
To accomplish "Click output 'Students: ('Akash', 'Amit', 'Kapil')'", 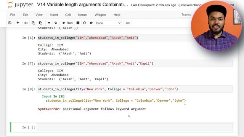I will pyautogui.click(x=73, y=79).
